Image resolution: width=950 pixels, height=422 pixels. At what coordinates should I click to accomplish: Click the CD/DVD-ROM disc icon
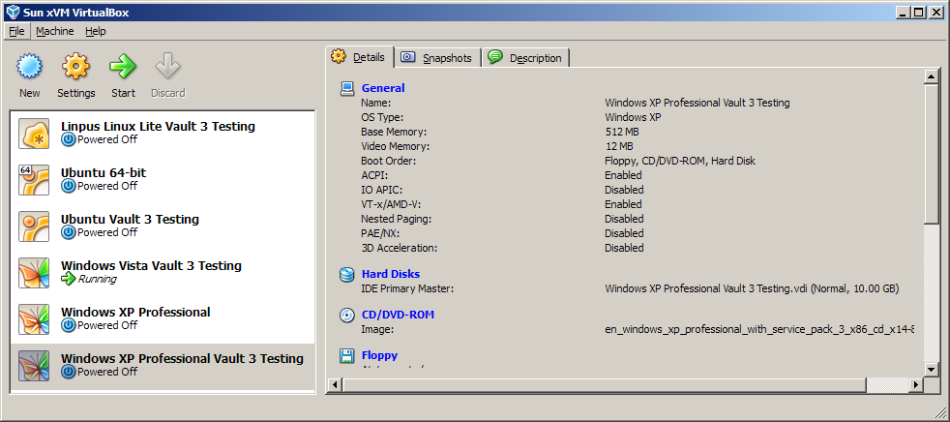(x=347, y=315)
